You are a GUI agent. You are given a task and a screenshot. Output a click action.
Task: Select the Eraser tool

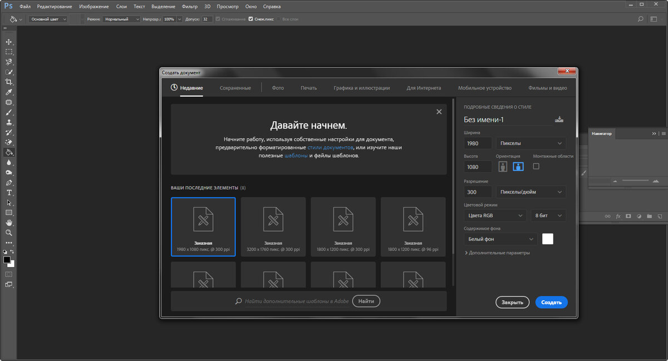(x=9, y=142)
